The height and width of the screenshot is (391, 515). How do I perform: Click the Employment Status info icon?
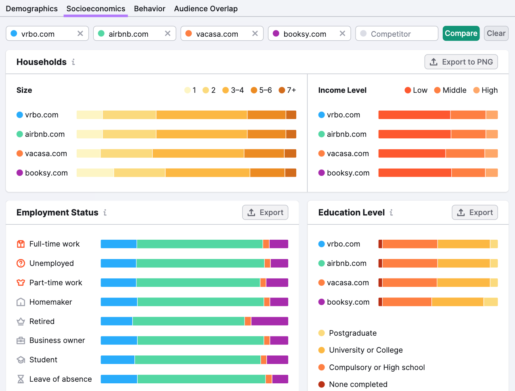105,213
